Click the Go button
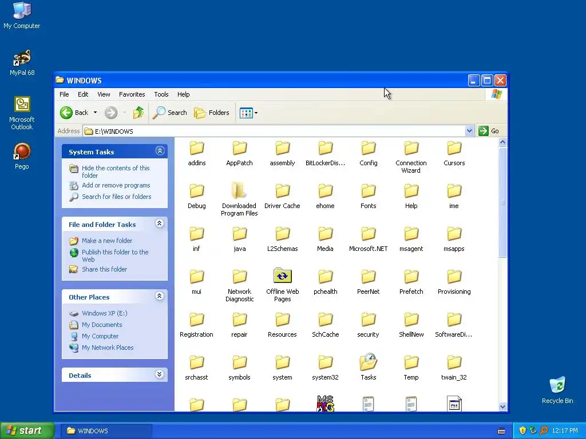Image resolution: width=586 pixels, height=439 pixels. (x=489, y=131)
